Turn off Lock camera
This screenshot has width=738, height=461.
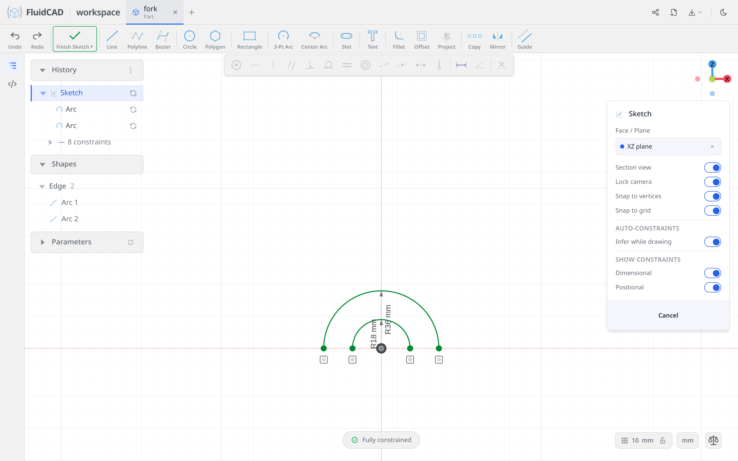712,182
